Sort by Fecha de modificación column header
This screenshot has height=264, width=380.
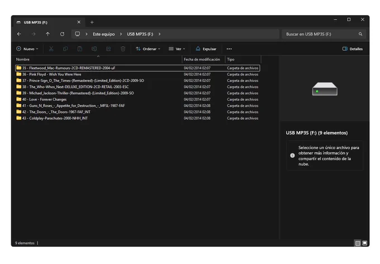coord(203,59)
